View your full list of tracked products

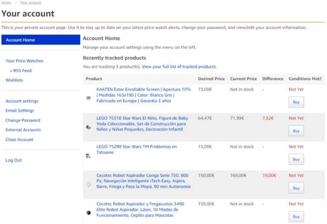point(179,67)
